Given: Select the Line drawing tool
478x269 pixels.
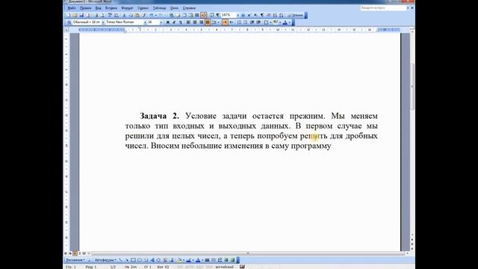Looking at the screenshot, I should pos(121,260).
